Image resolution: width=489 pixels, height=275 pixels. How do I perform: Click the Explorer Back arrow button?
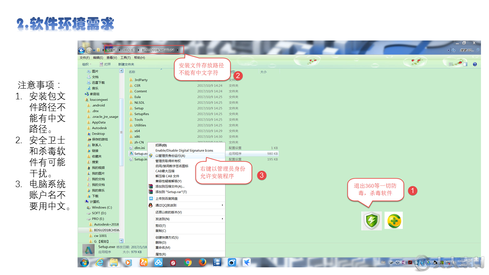tap(81, 50)
